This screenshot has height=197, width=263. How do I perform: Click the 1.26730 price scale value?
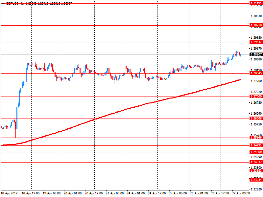(256, 102)
